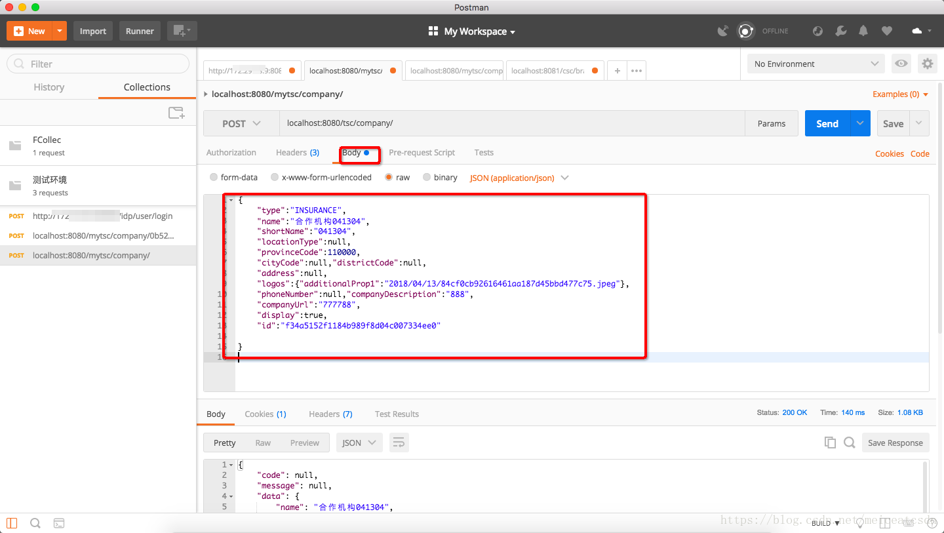Click the Code link

pyautogui.click(x=920, y=154)
